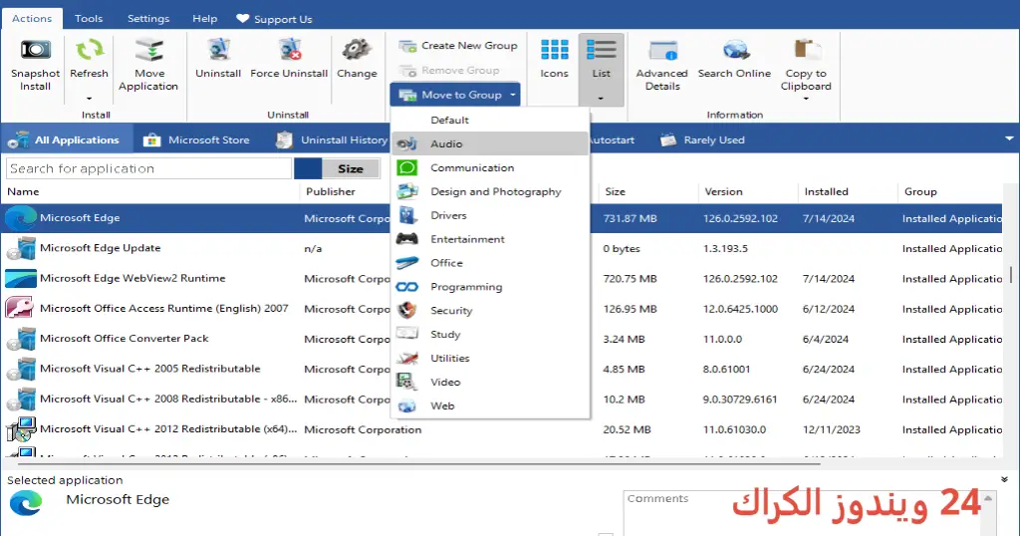The height and width of the screenshot is (536, 1020).
Task: Sort by the Group column header
Action: [x=920, y=191]
